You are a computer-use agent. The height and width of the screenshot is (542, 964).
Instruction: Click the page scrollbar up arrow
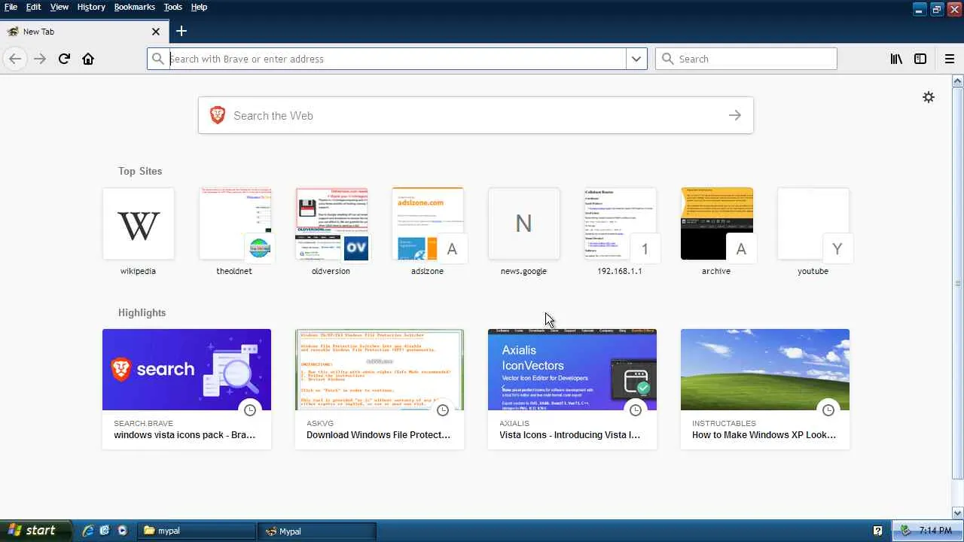958,81
